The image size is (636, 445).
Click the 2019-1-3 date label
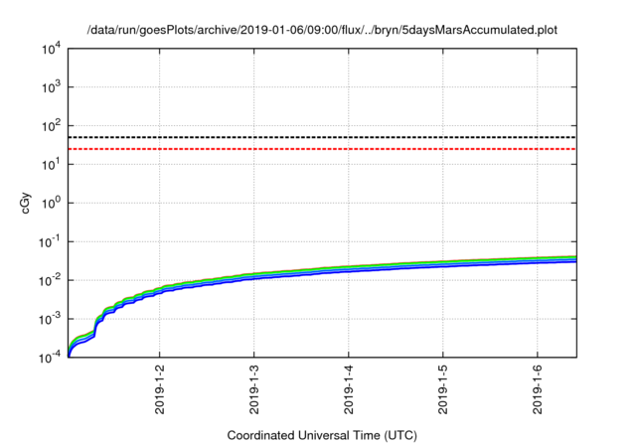pyautogui.click(x=254, y=389)
